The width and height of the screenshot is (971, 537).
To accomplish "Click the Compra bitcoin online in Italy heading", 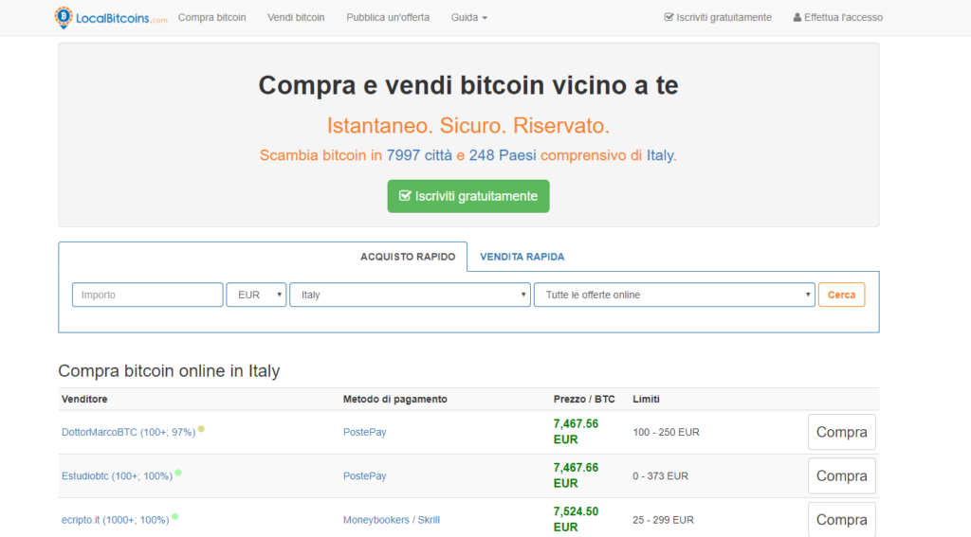I will point(169,370).
